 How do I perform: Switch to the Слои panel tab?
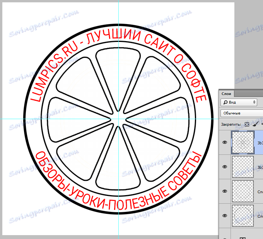click(226, 94)
